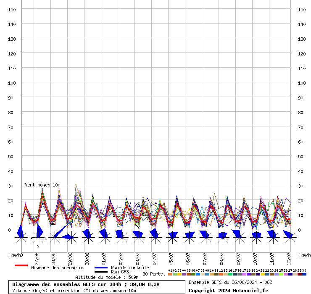
Task: Click the wind rose above the 10/07 label
Action: pos(256,237)
